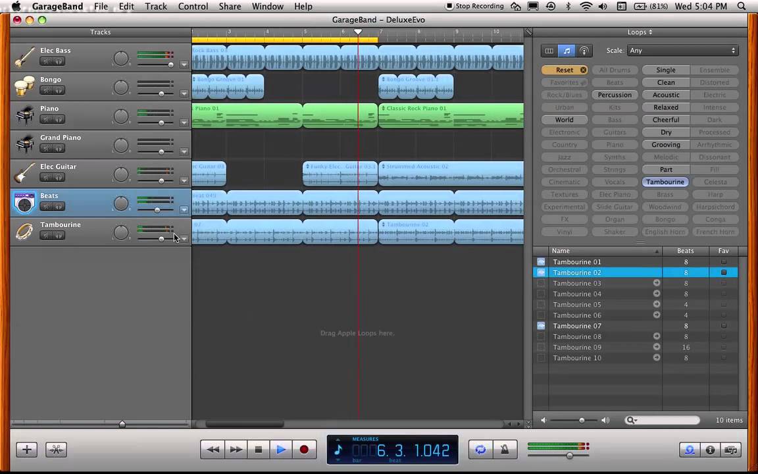
Task: Click the Wi-Fi icon in menu bar
Action: 586,7
